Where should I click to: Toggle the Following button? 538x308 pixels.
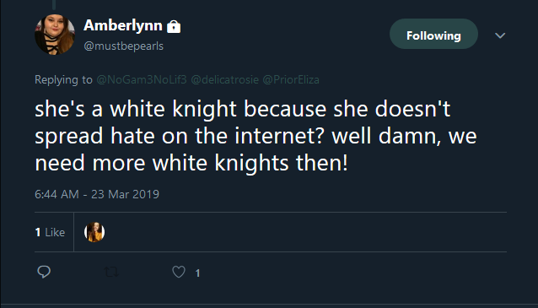coord(433,34)
